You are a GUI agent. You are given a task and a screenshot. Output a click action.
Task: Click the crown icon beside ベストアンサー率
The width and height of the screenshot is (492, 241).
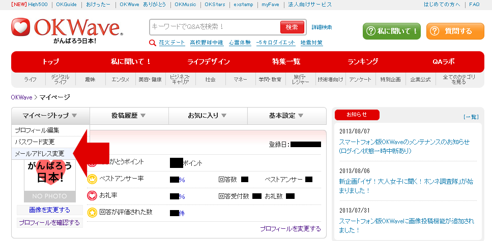(x=92, y=179)
